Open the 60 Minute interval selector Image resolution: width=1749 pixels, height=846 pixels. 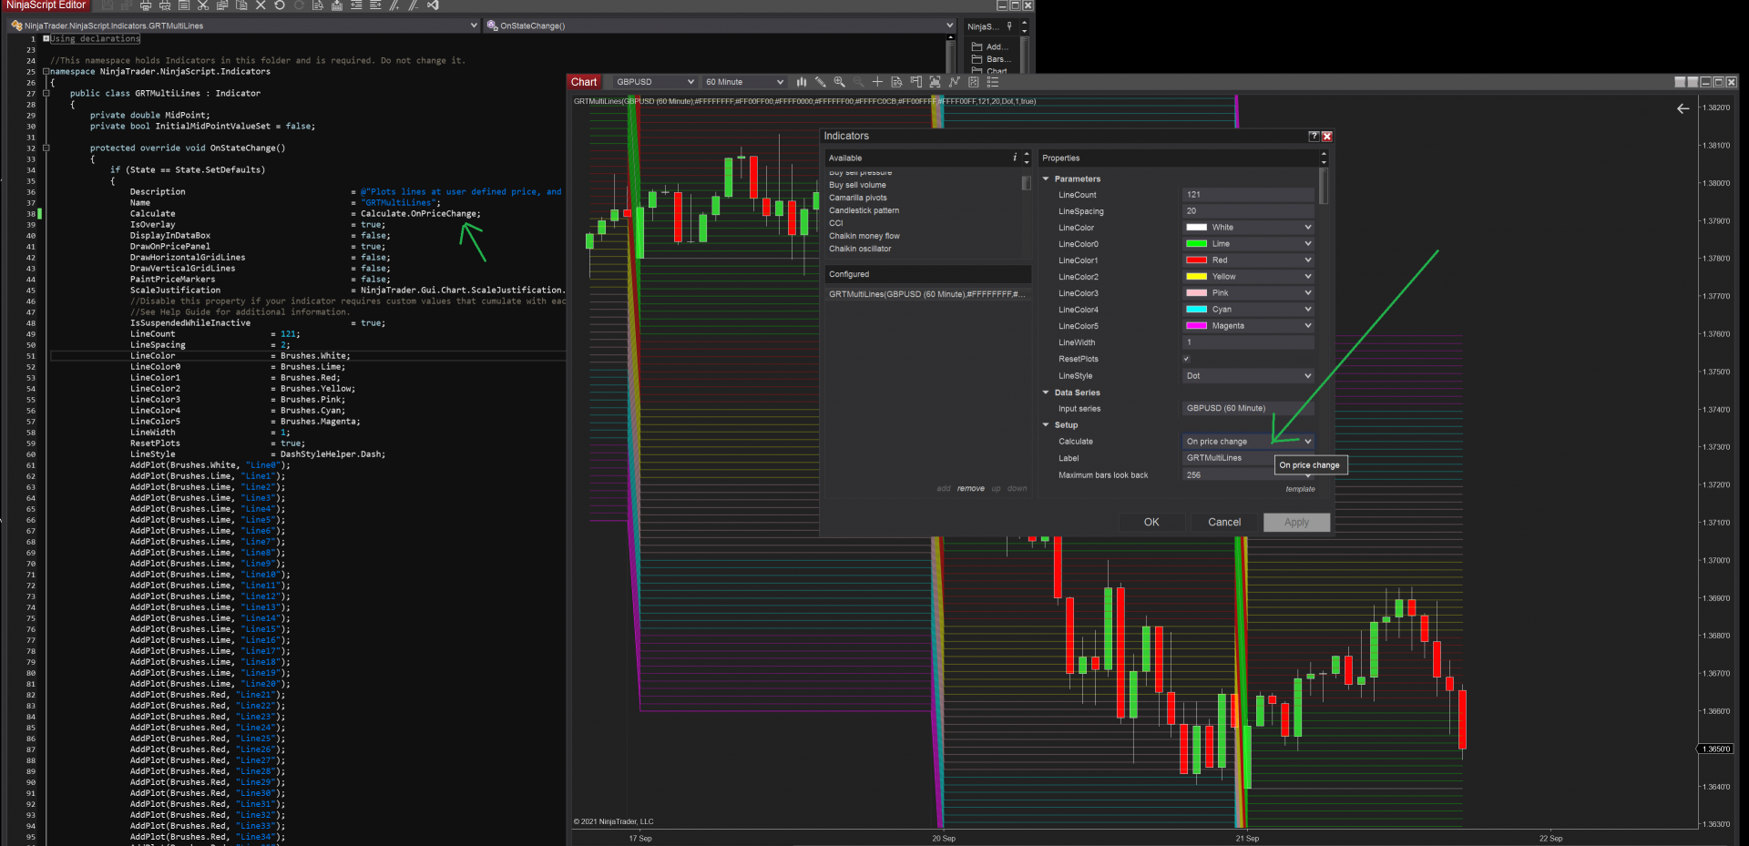pyautogui.click(x=743, y=82)
